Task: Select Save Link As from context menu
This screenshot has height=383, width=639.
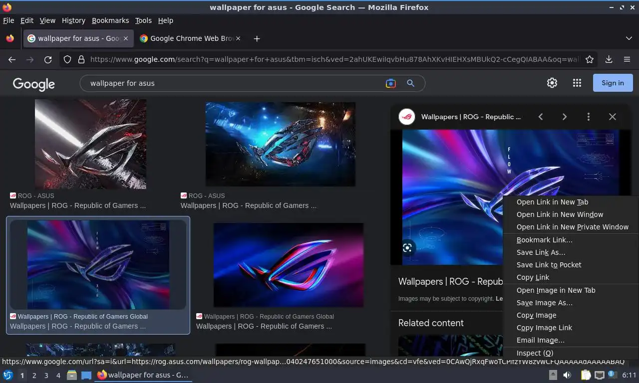Action: [571, 252]
